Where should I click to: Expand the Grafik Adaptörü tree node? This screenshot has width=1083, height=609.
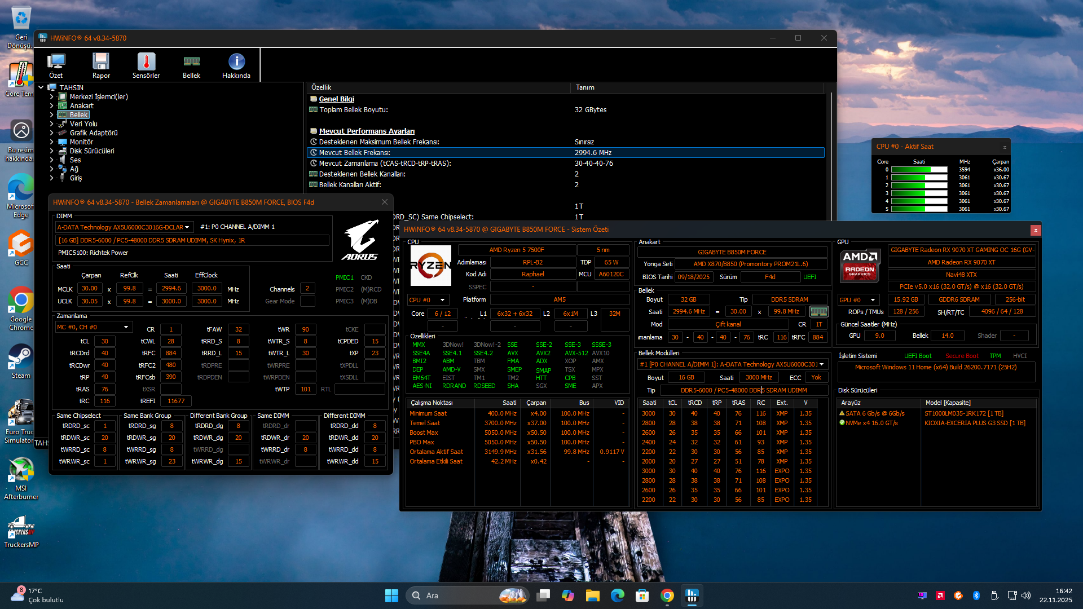pyautogui.click(x=51, y=133)
